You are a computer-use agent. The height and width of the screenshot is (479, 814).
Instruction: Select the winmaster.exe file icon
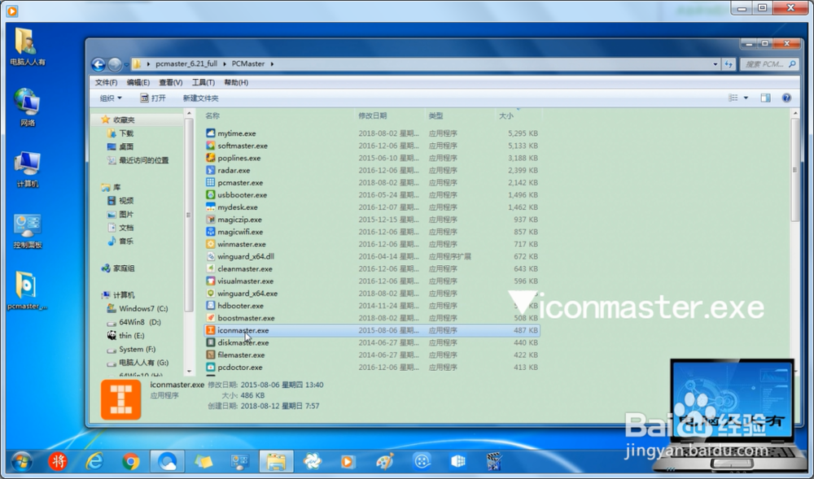click(x=210, y=244)
